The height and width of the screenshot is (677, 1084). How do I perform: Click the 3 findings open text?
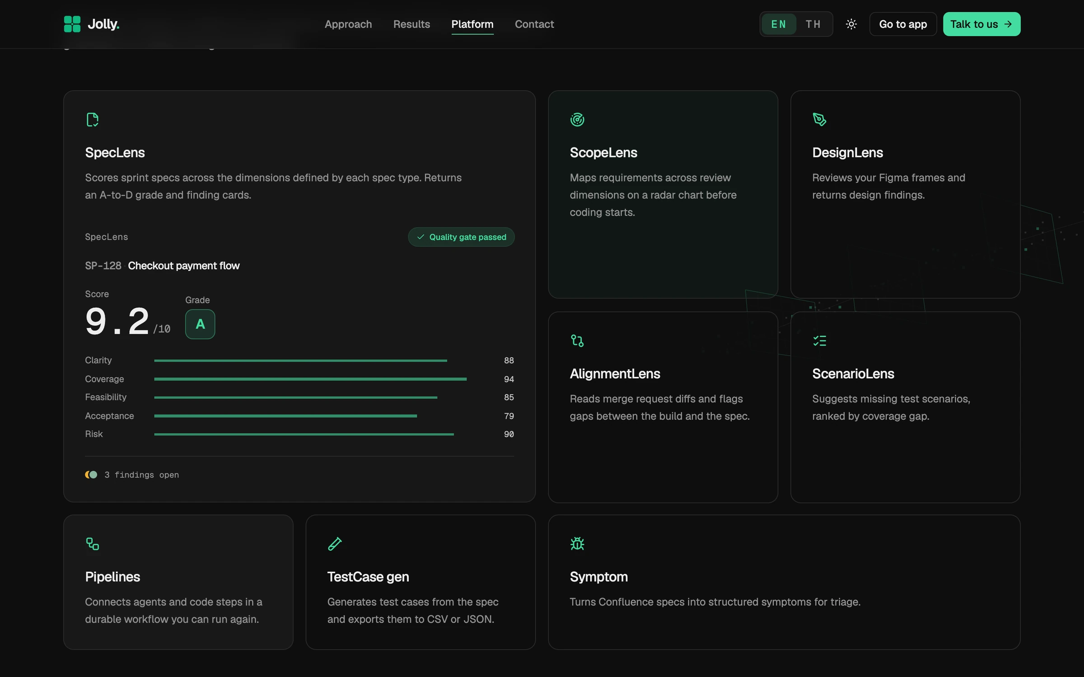pos(142,475)
